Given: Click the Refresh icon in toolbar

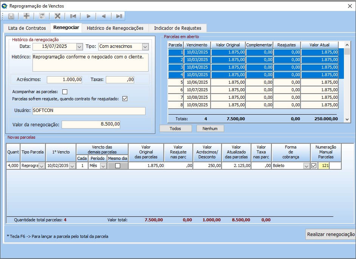Looking at the screenshot, I should (42, 16).
